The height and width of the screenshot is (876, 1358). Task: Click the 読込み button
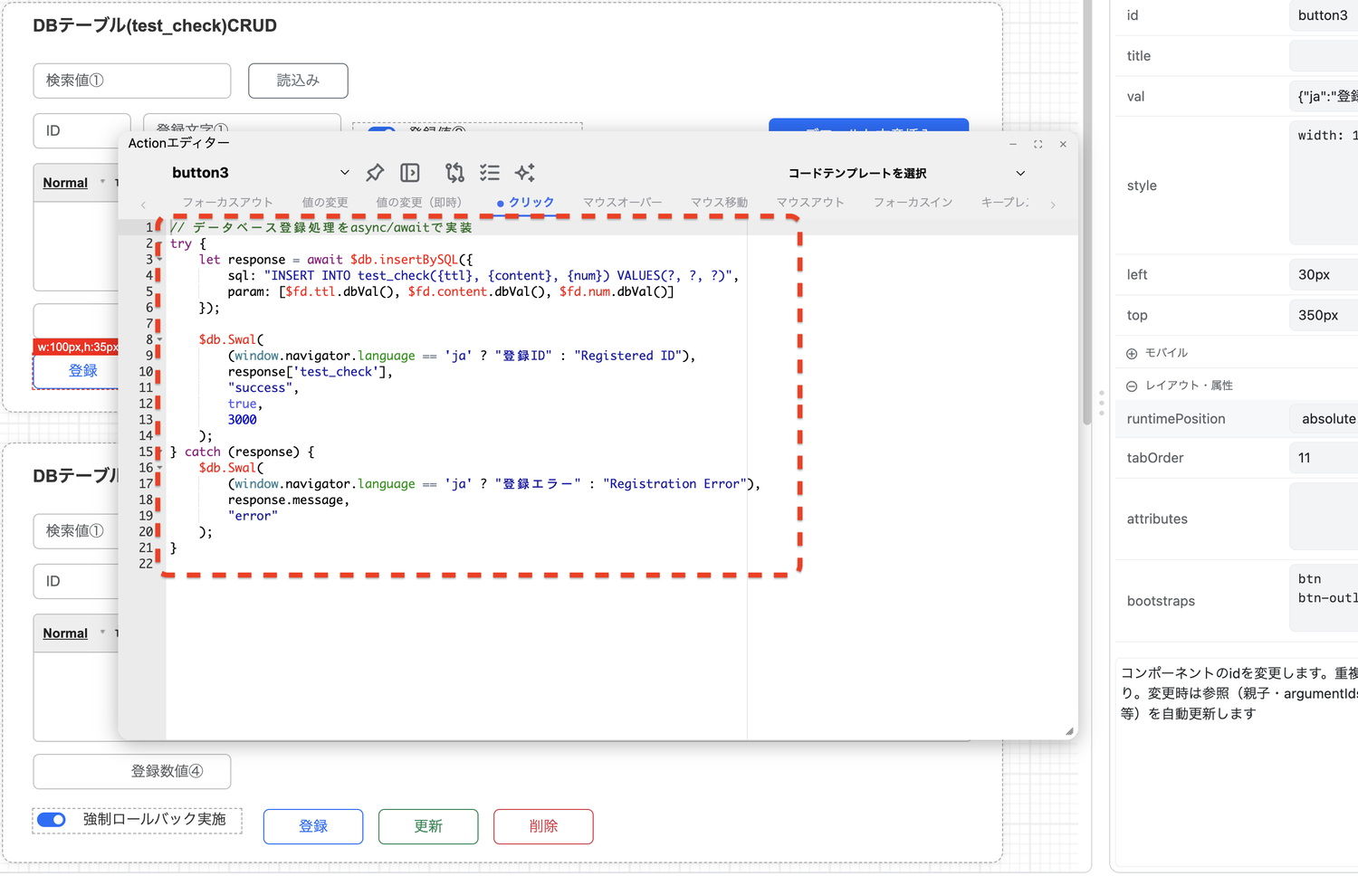298,81
